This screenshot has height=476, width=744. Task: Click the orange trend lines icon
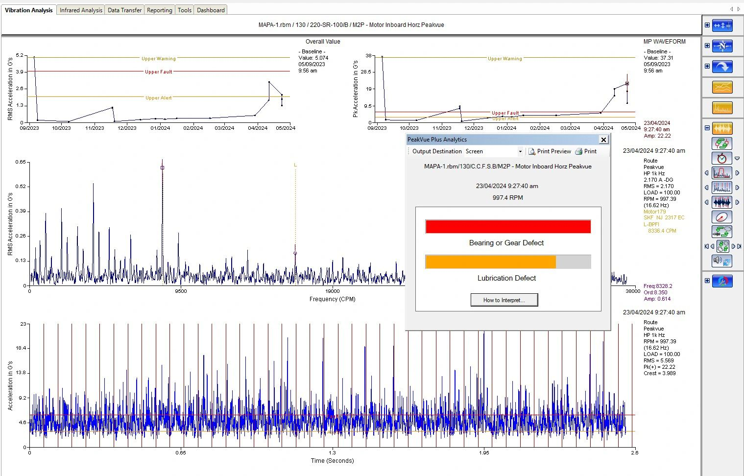click(x=722, y=87)
